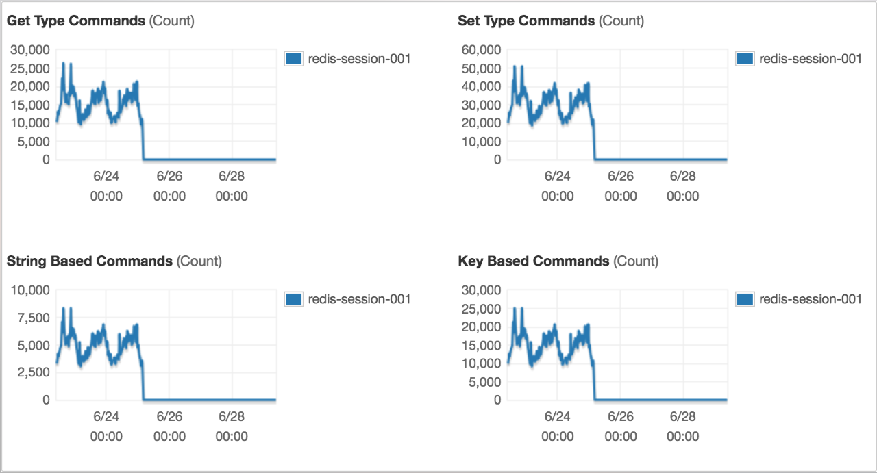
Task: Click the 6/28 tick on String Based chart
Action: click(232, 426)
